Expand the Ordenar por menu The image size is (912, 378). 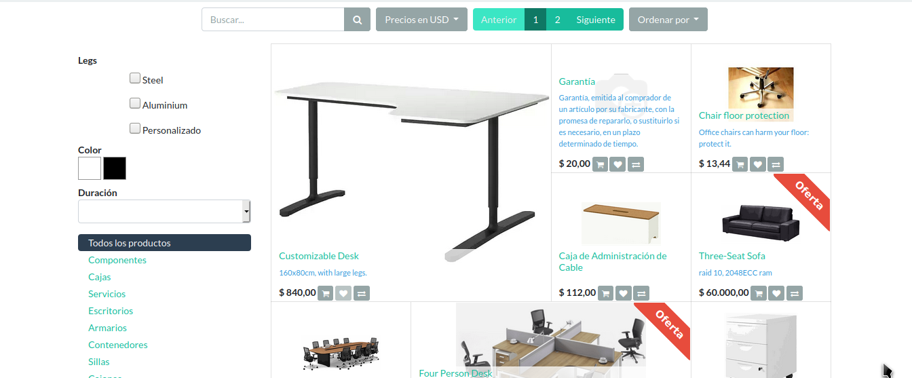click(668, 20)
